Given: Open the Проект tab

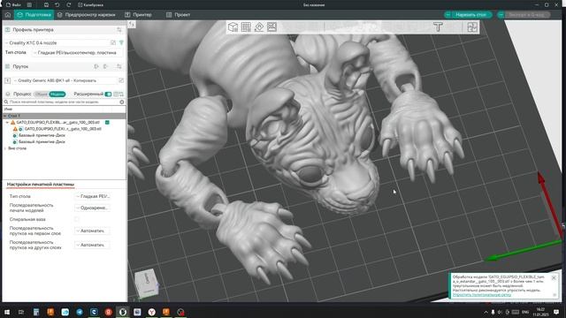Looking at the screenshot, I should click(178, 15).
